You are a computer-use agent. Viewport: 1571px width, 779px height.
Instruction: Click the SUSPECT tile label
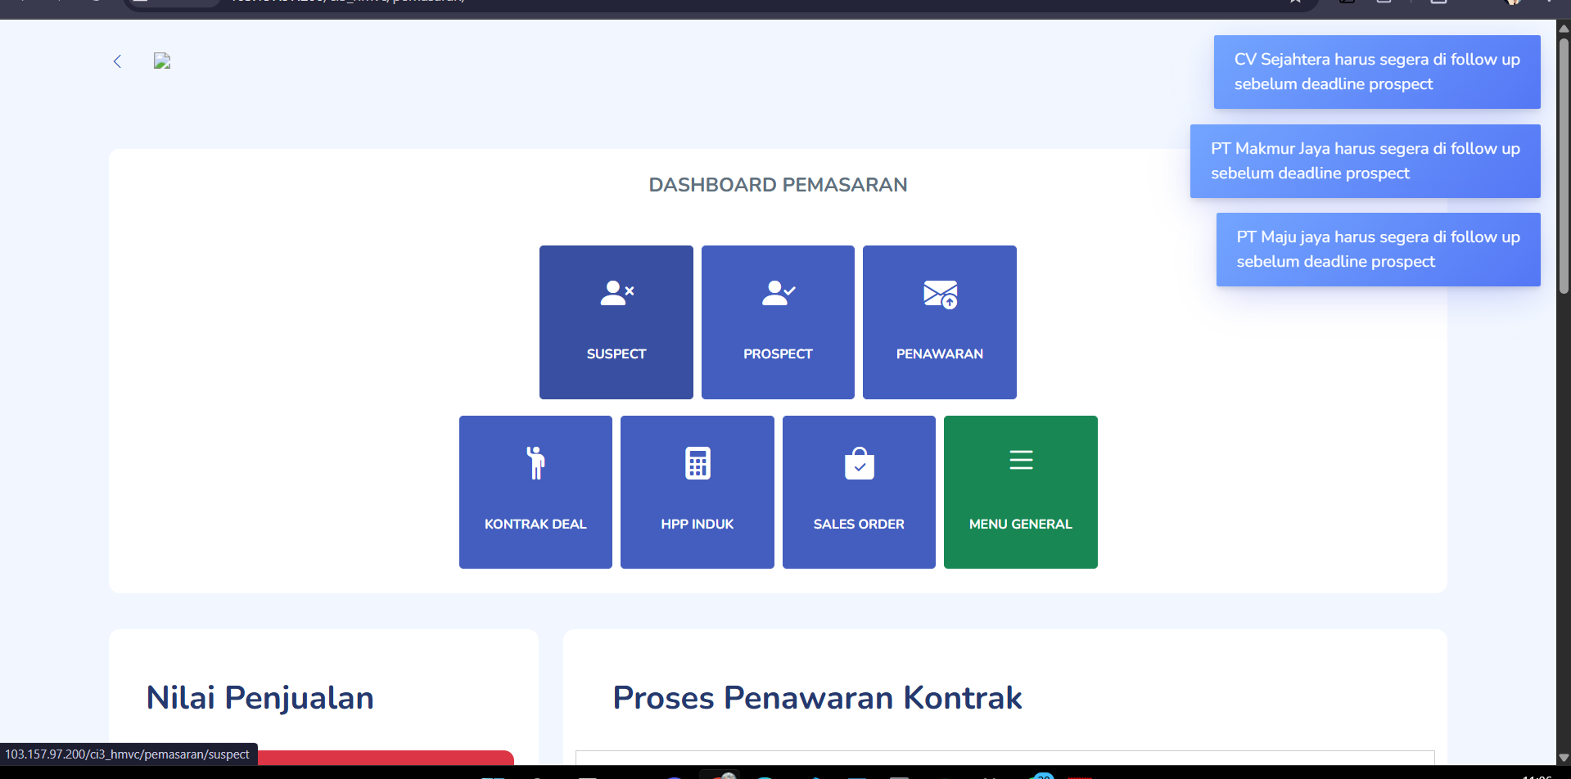pos(616,353)
